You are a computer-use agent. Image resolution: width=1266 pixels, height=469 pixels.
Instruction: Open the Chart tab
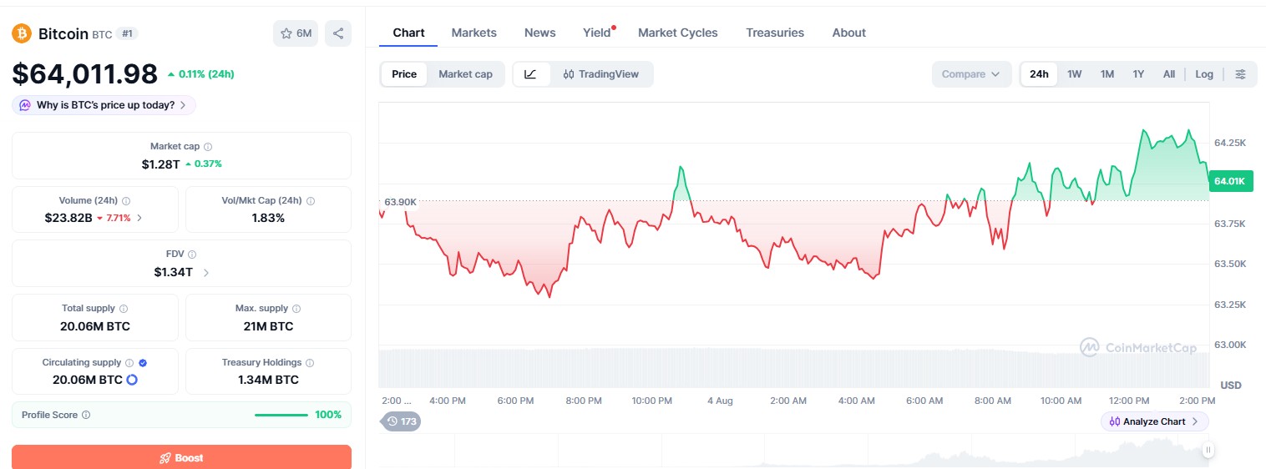(x=408, y=33)
